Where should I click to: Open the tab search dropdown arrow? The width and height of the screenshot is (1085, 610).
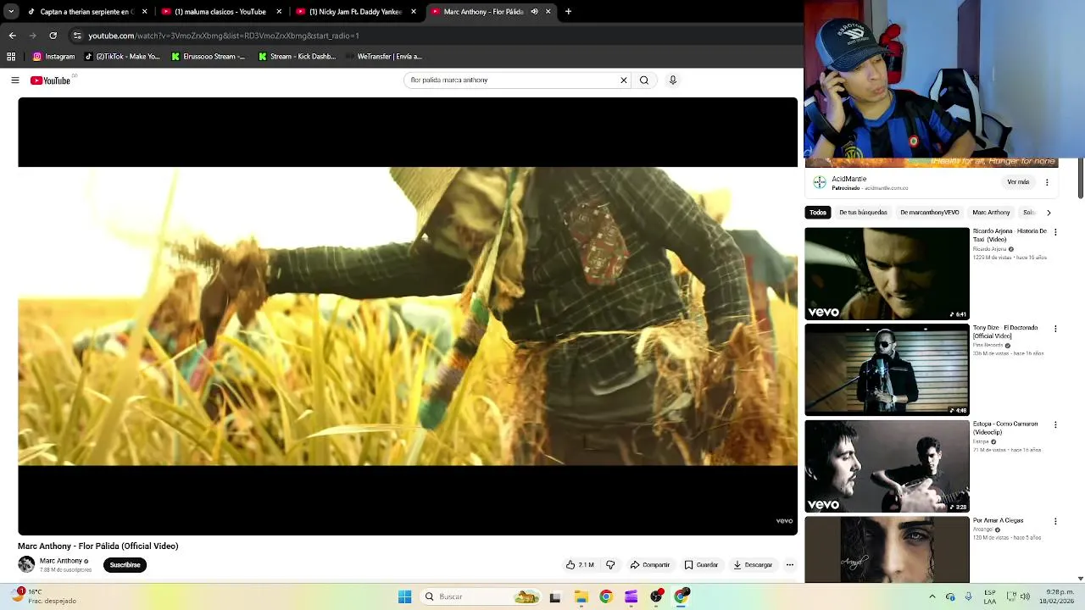point(11,12)
